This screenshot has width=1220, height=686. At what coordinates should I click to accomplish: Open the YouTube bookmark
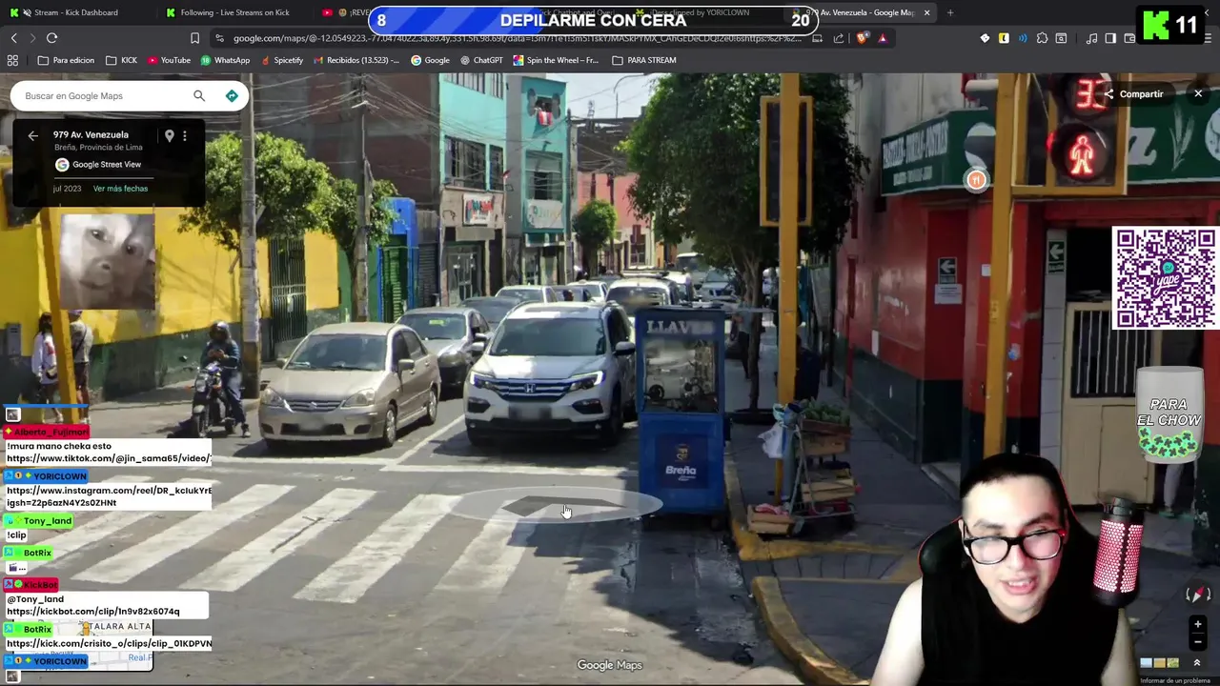(x=169, y=60)
